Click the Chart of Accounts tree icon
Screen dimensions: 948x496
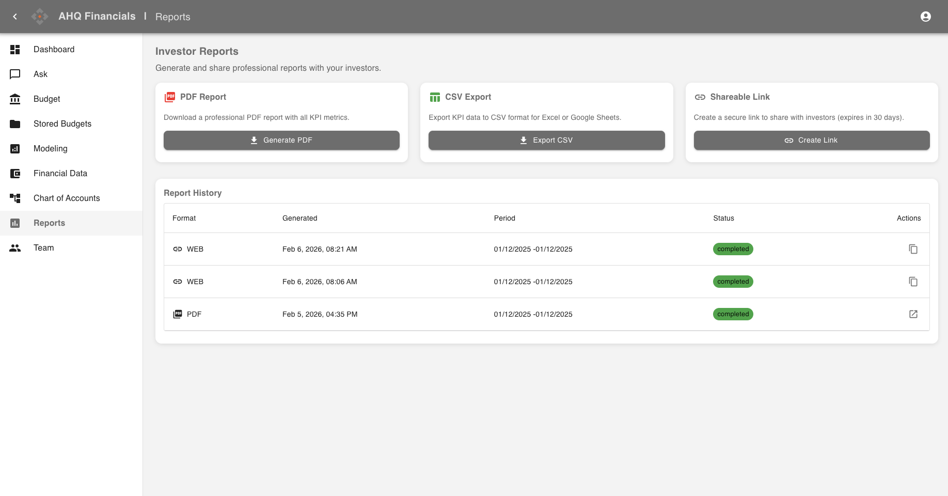15,198
